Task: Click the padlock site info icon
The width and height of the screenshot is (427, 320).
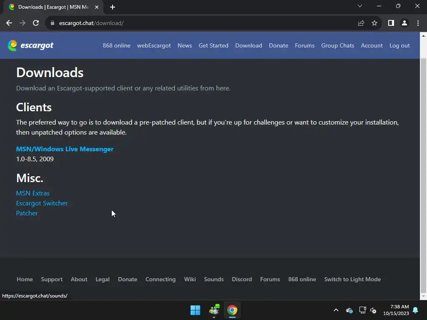Action: click(x=53, y=23)
